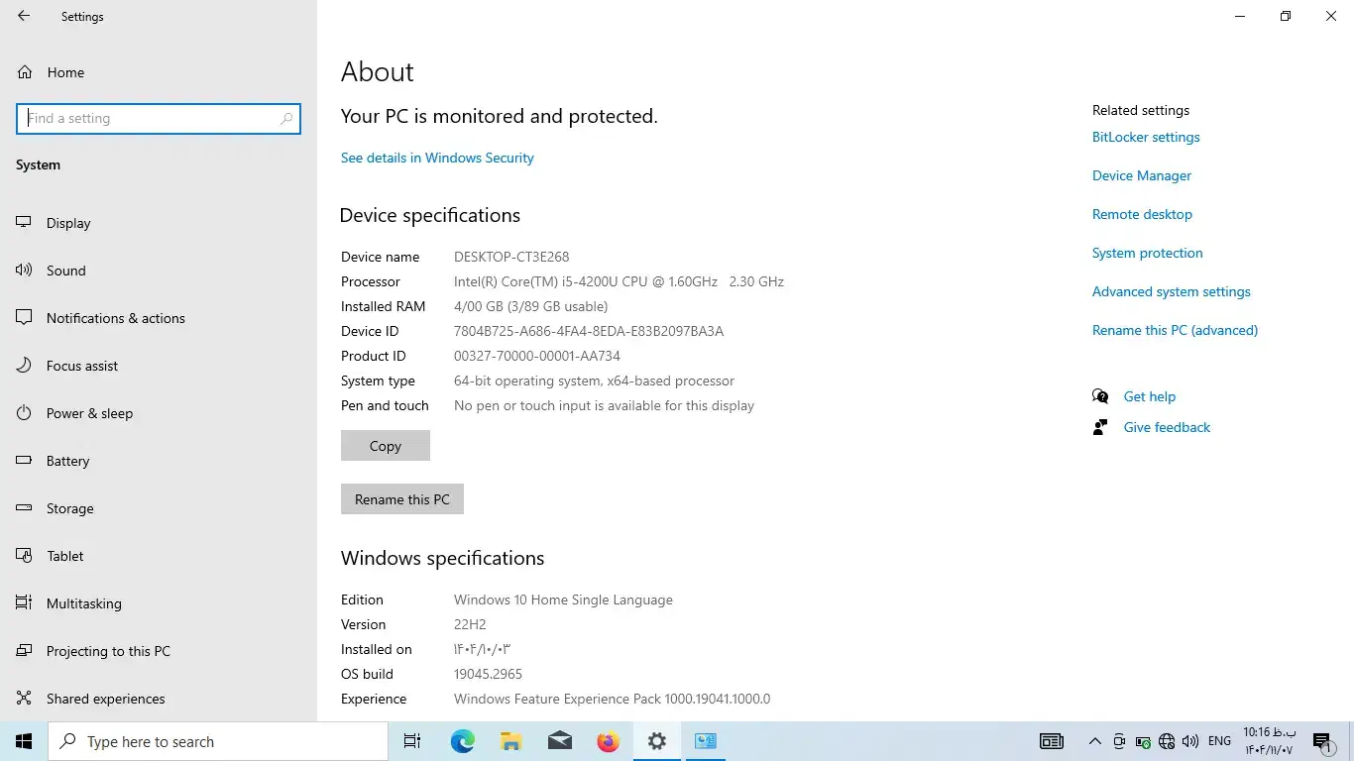Click the edition value Windows 10 Home Single Language
The width and height of the screenshot is (1354, 761).
point(563,599)
